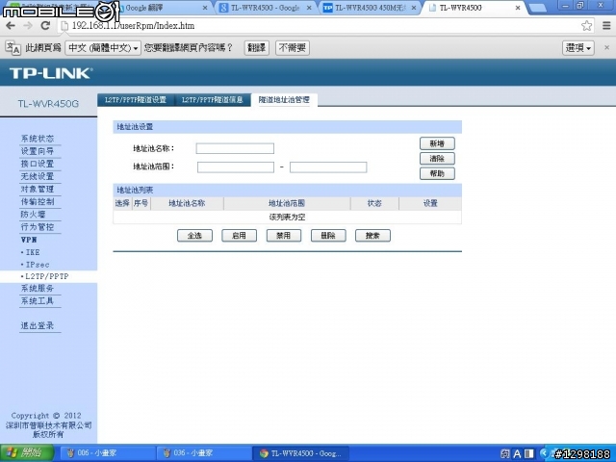Click the 地址池名称 input field
The width and height of the screenshot is (616, 462).
pos(235,148)
